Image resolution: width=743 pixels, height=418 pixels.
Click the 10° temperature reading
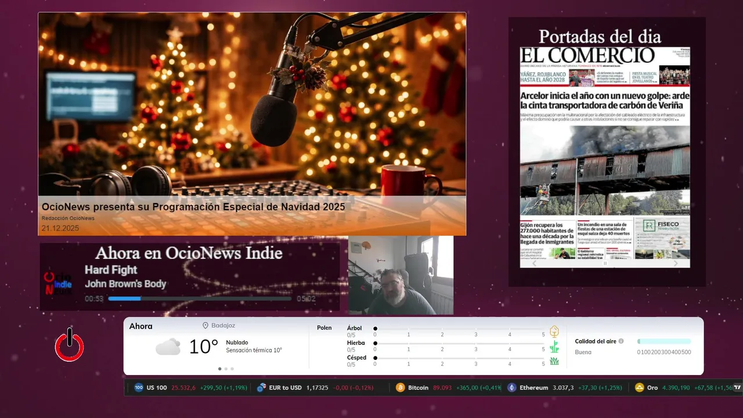coord(204,347)
